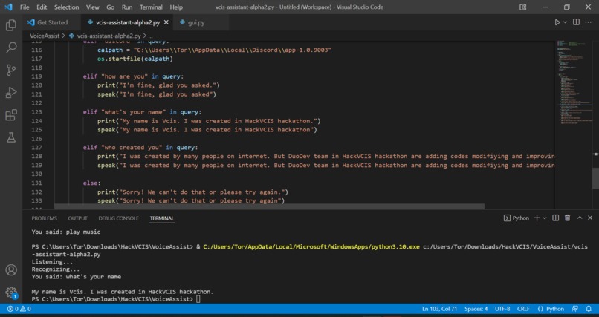Click VoiceAssist in the breadcrumb
599x317 pixels.
click(x=45, y=36)
